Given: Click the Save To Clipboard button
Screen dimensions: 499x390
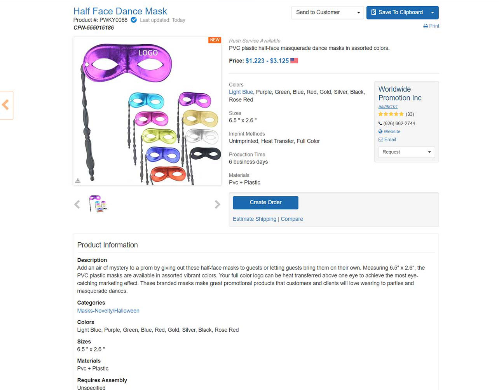Looking at the screenshot, I should (397, 12).
